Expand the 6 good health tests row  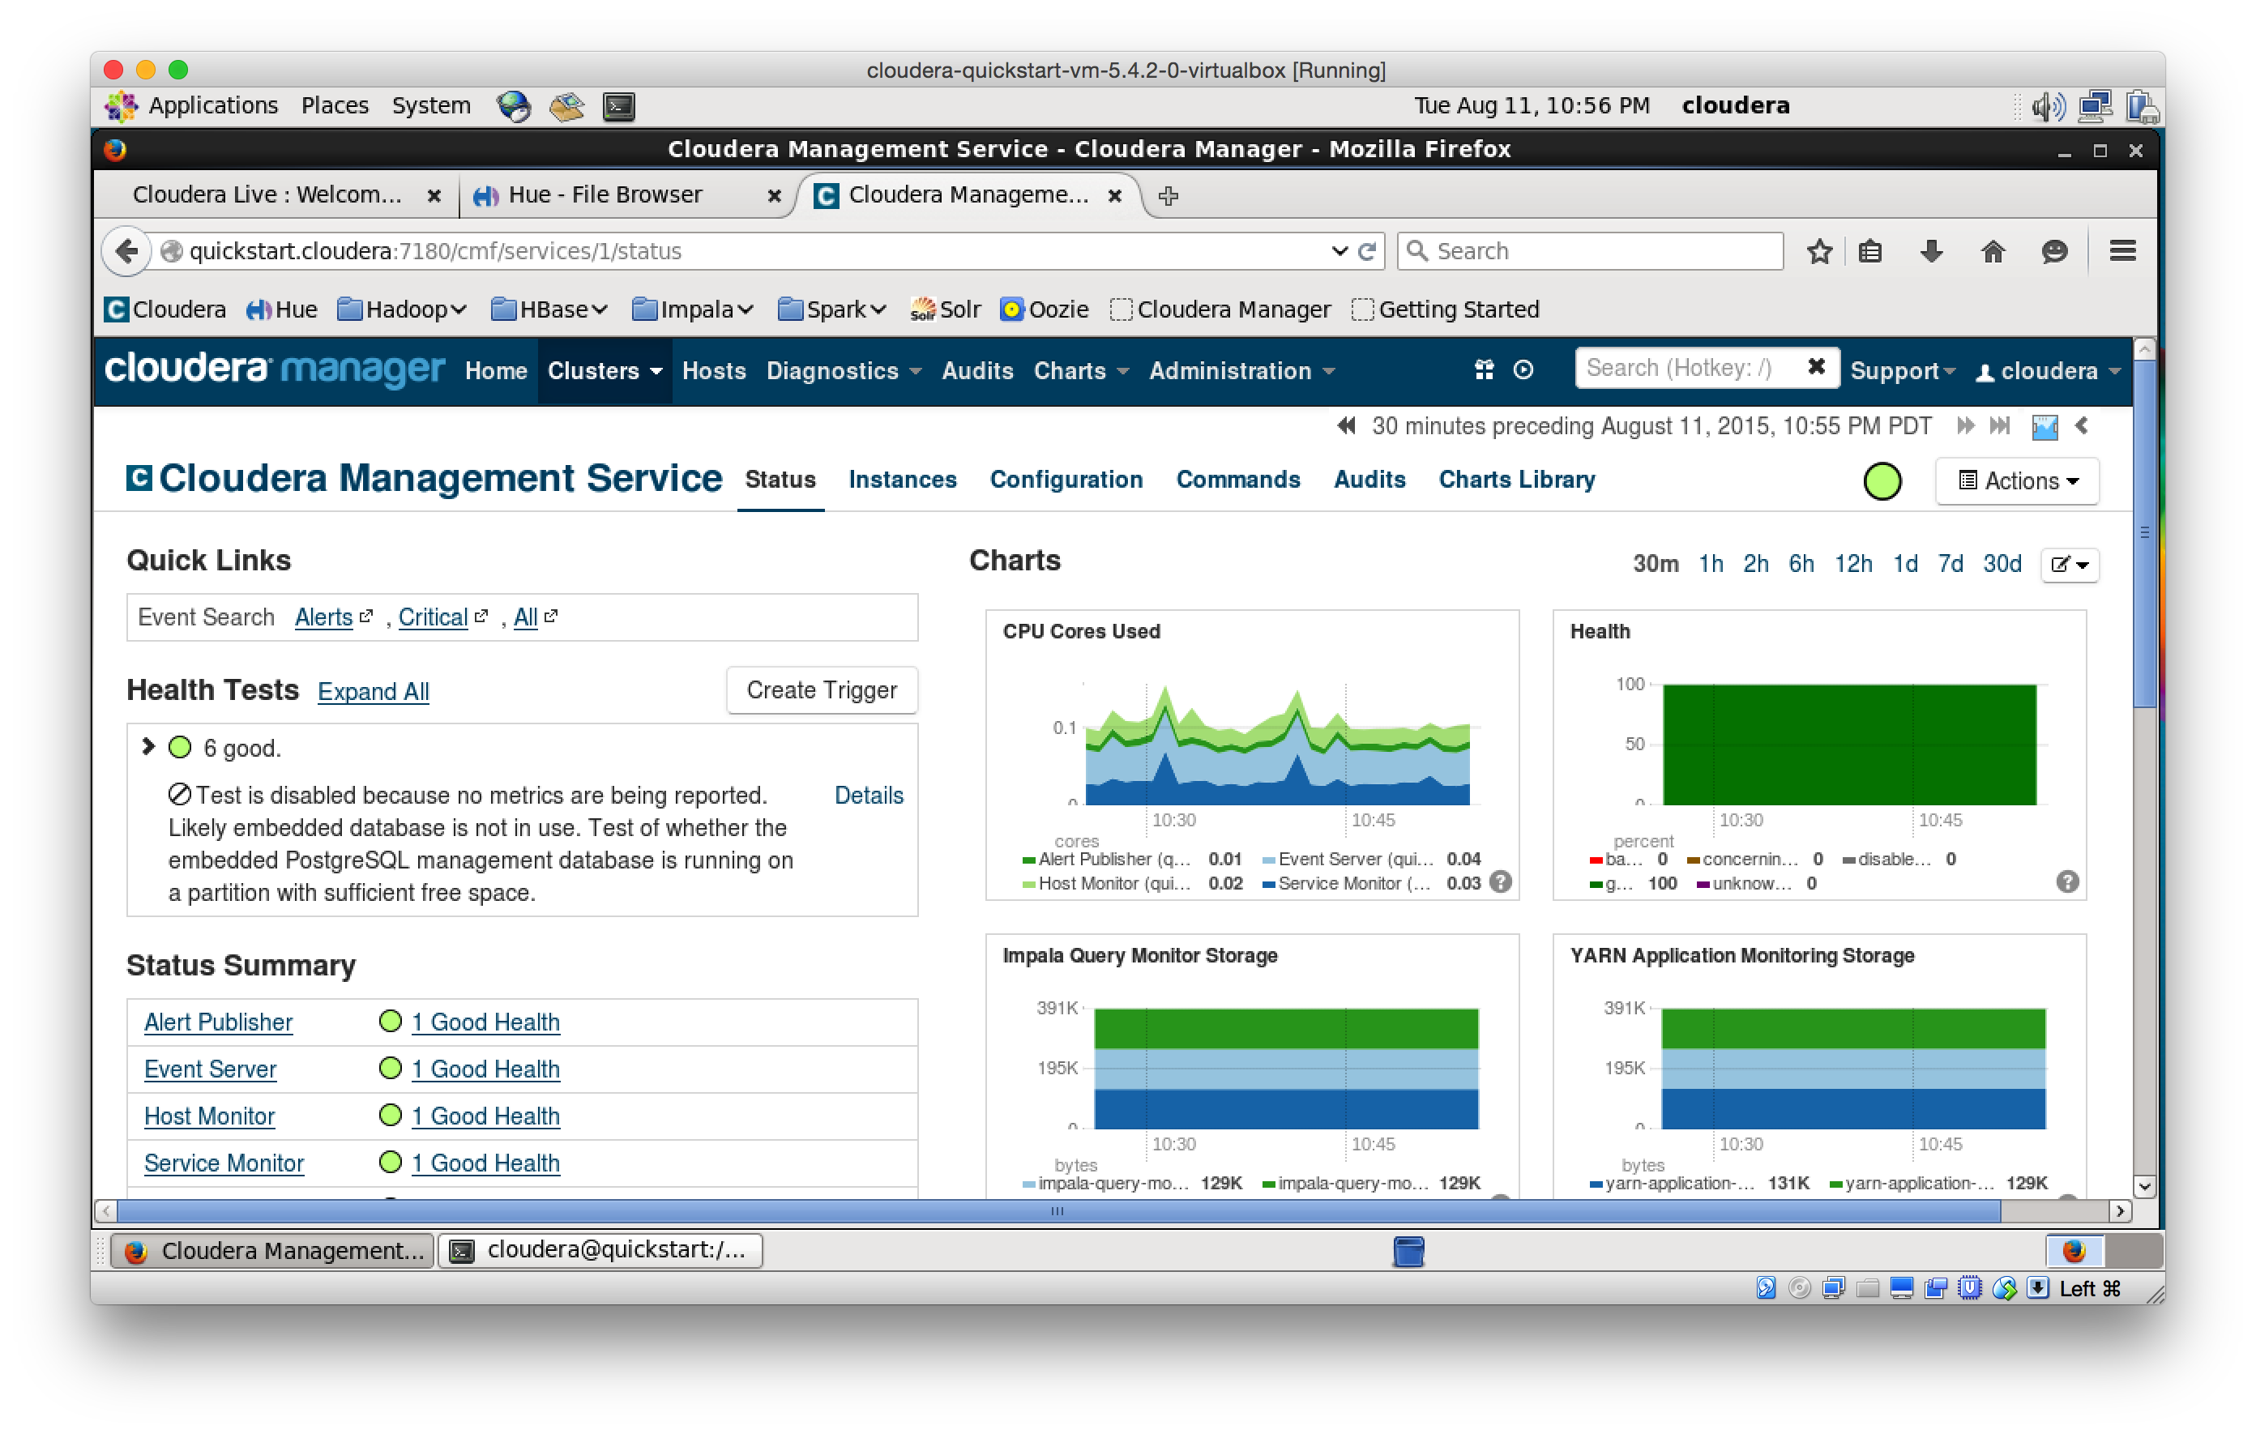[148, 746]
